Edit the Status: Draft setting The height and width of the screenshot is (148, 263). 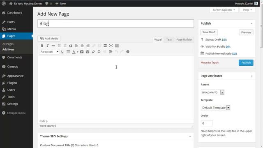point(224,39)
